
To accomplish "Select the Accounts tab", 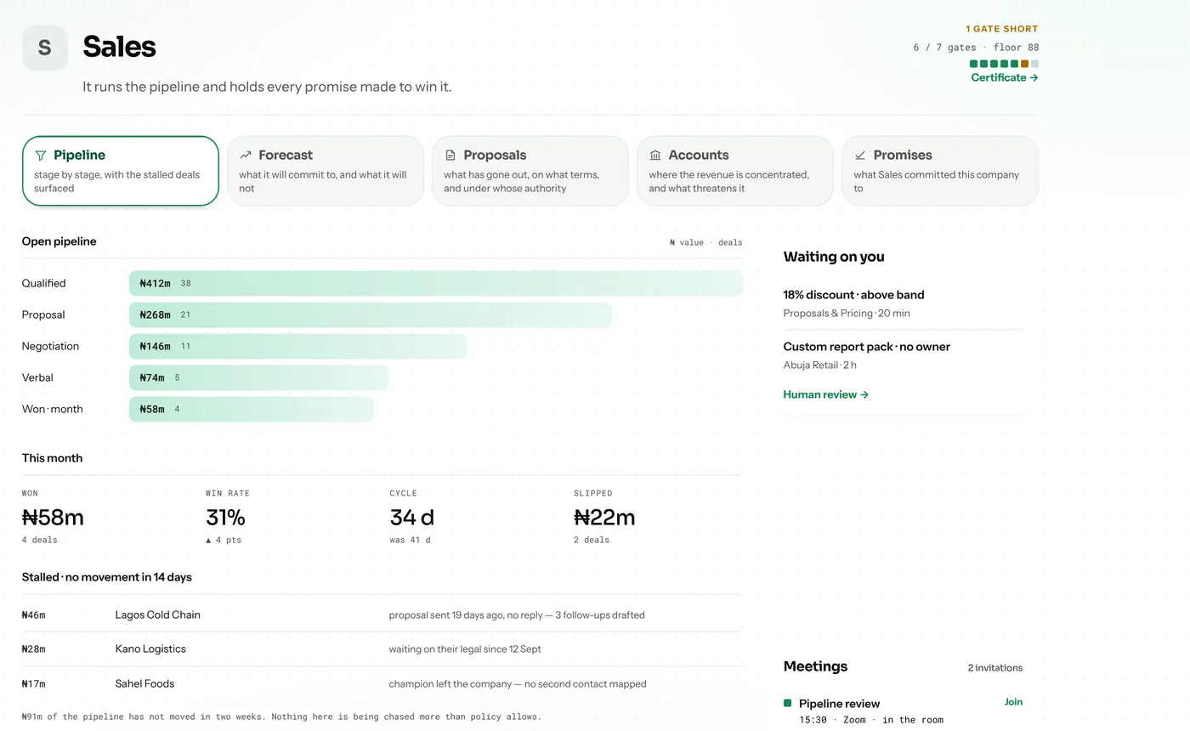I will (x=735, y=171).
